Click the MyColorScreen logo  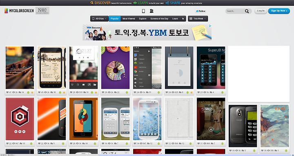click(x=19, y=11)
